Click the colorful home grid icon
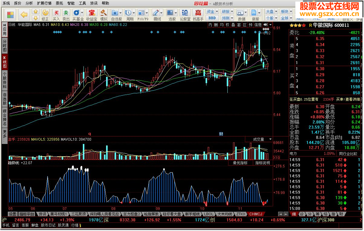Screen dimensions: 364x231 (x=10, y=14)
